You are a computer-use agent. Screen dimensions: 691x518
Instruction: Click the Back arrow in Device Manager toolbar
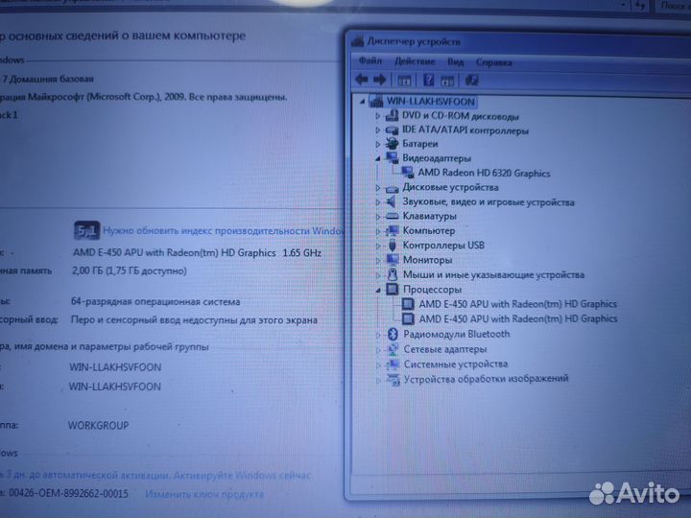(362, 80)
